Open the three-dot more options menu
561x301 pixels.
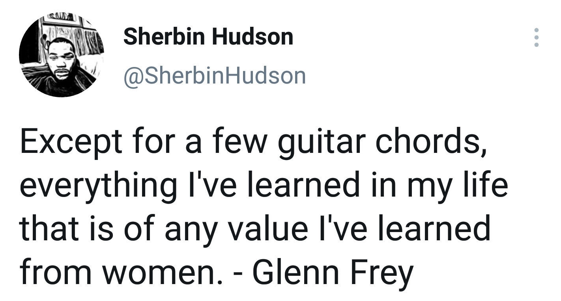coord(536,37)
